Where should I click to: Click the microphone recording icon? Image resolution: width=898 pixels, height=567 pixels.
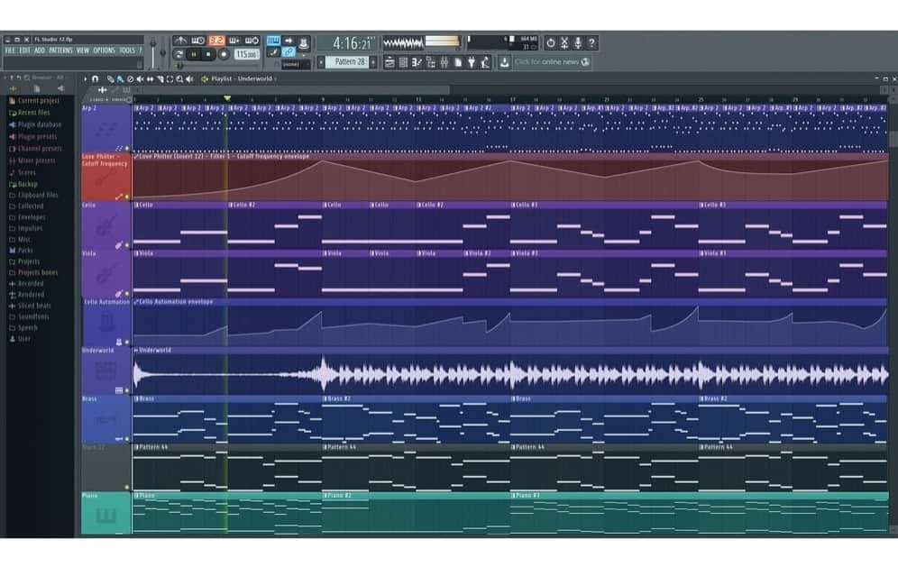click(578, 42)
